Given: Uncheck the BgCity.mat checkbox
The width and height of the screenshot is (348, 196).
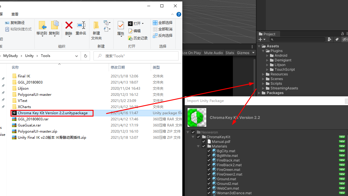Looking at the screenshot, I should tap(209, 151).
